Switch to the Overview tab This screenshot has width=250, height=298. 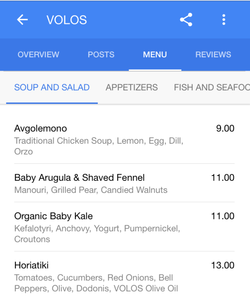[39, 55]
